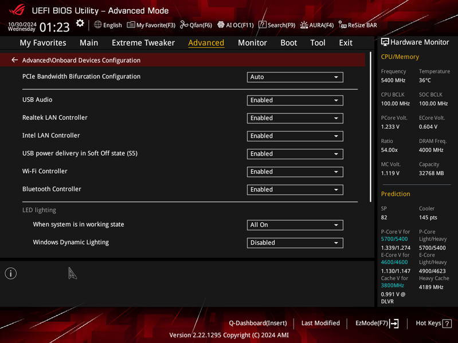Click the settings list vertical scrollbar
Screen dimensions: 458x343
(371, 127)
